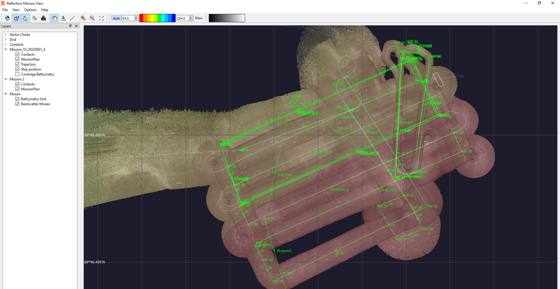
Task: Click the zoom out magnifier
Action: pos(92,18)
